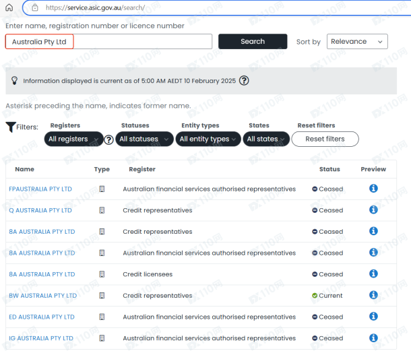Open preview for 8A AUSTRALIA Credit licensees row
Image resolution: width=411 pixels, height=351 pixels.
pos(373,274)
